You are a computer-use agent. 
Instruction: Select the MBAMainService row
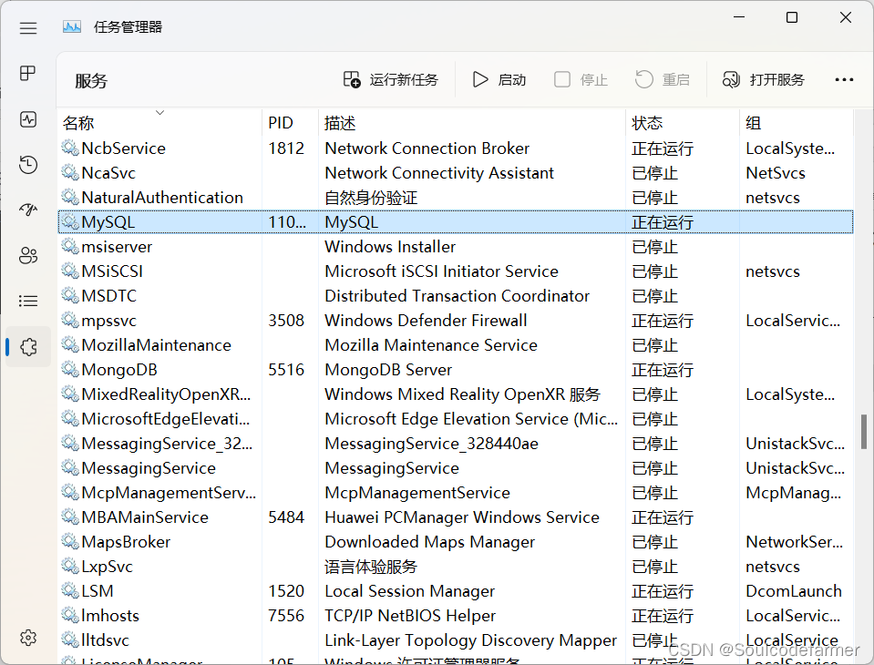[456, 517]
